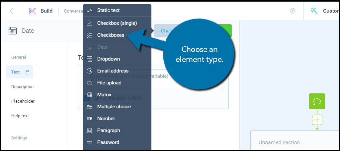The image size is (340, 151).
Task: Click the lock icon beside Text
Action: click(27, 72)
